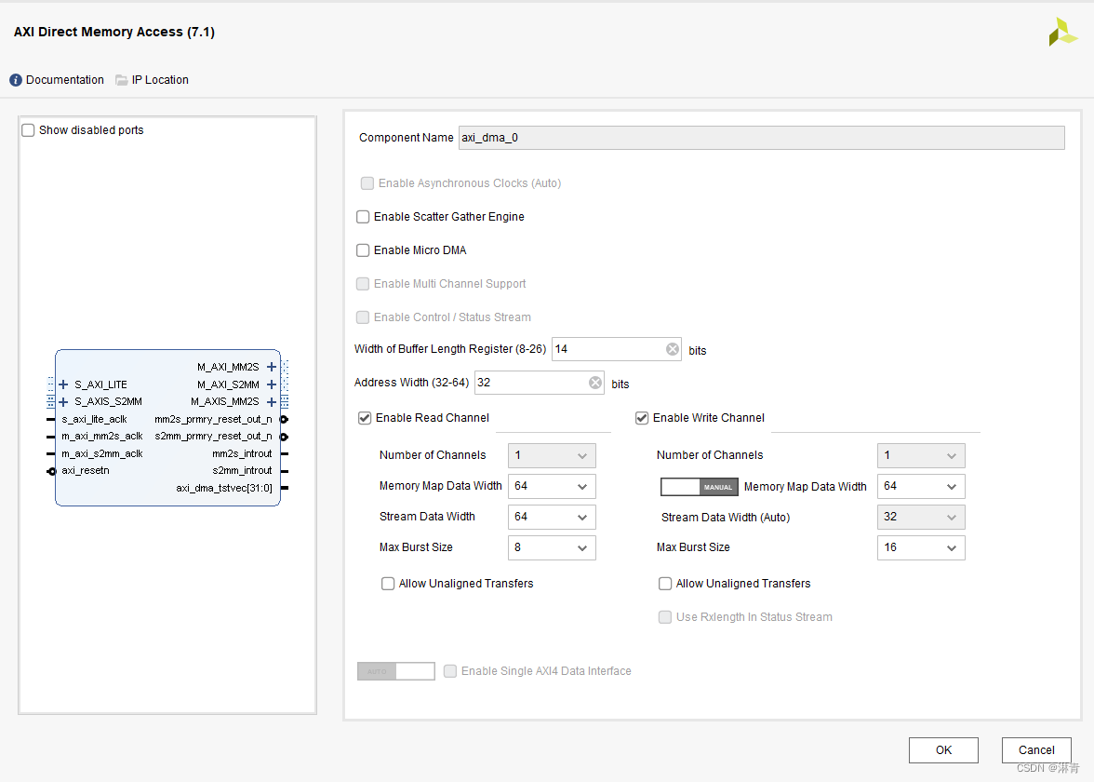Expand the S_AXI_LITE interface plus icon
1094x782 pixels.
[63, 384]
